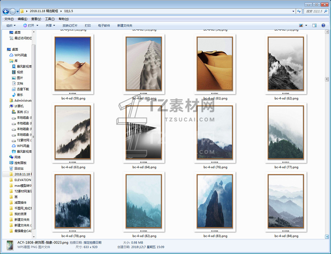Expand address bar history dropdown arrow

[x=293, y=11]
